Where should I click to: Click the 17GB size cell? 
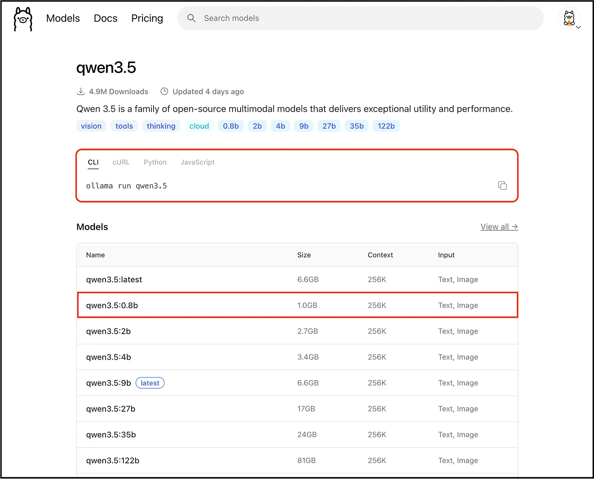(x=306, y=409)
